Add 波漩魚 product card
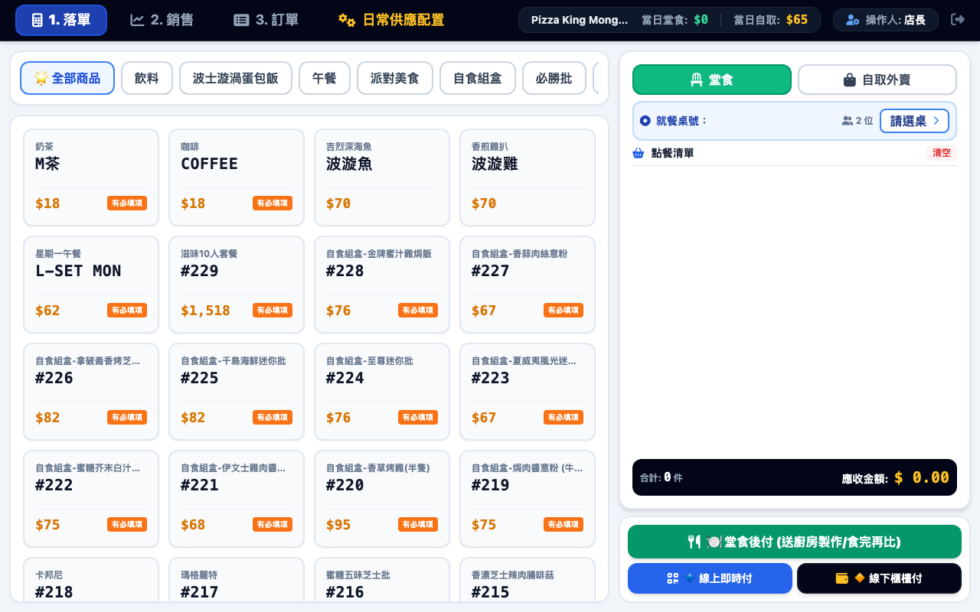The width and height of the screenshot is (980, 612). (x=382, y=177)
